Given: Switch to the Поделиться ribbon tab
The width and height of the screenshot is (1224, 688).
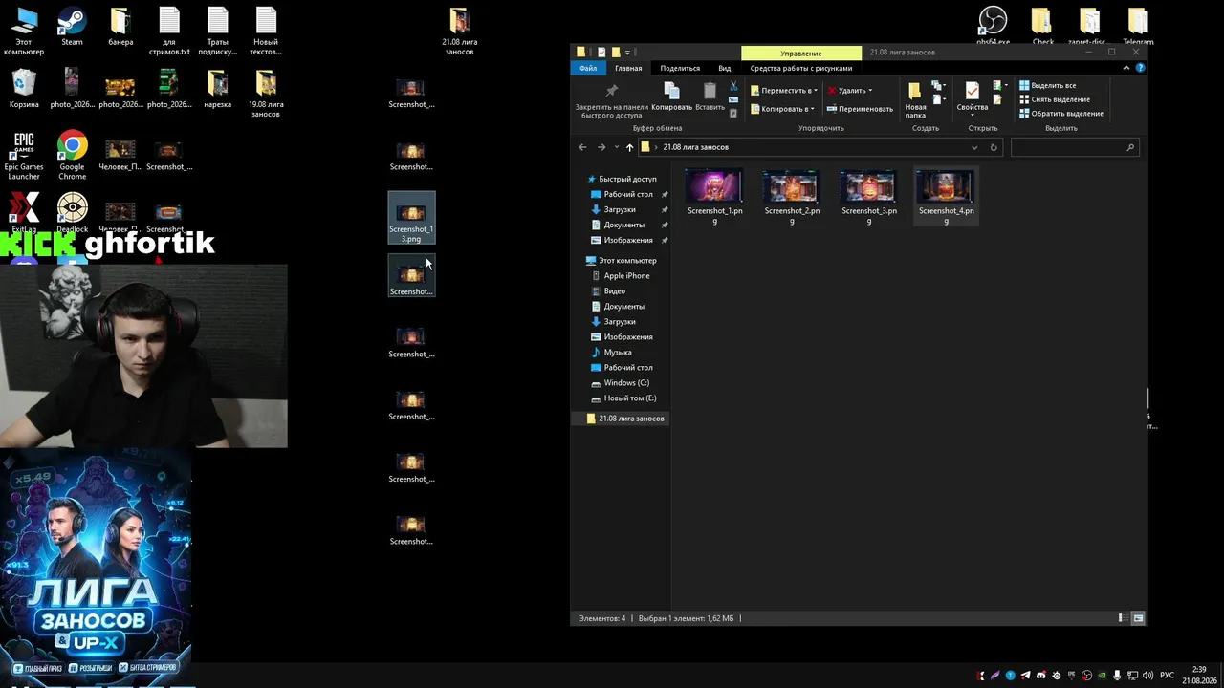Looking at the screenshot, I should 680,69.
